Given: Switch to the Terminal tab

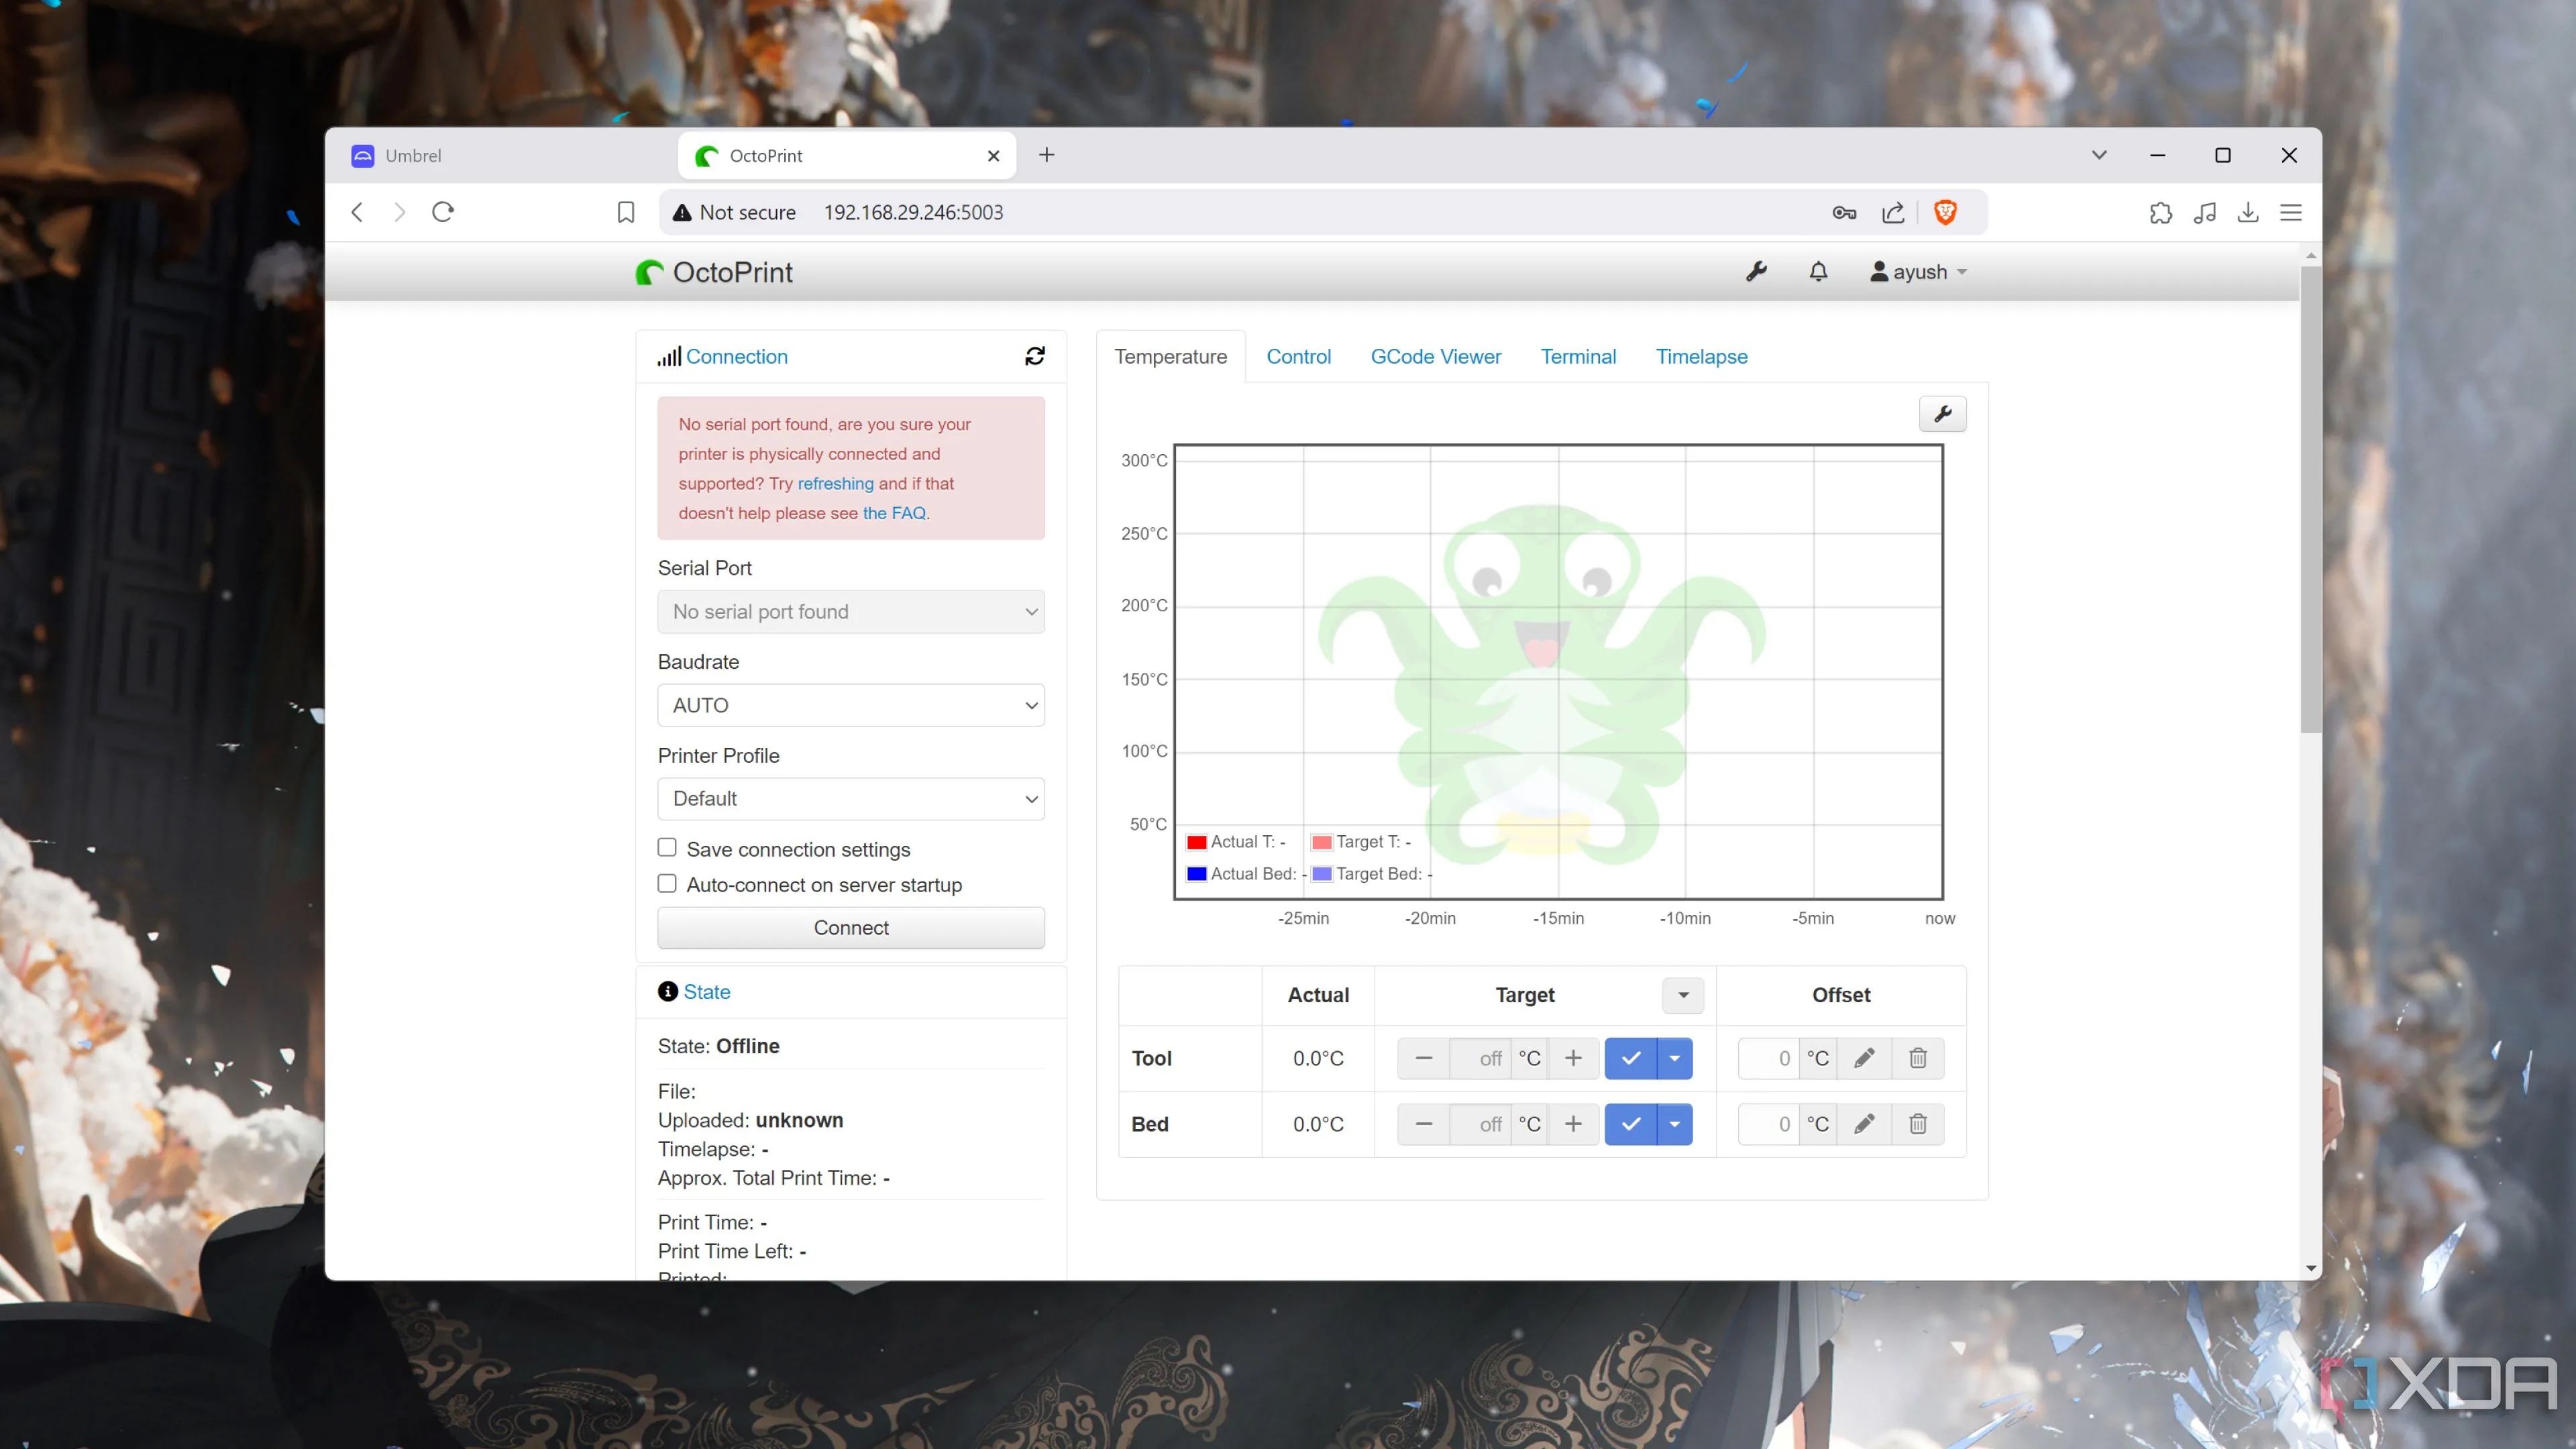Looking at the screenshot, I should click(1578, 357).
